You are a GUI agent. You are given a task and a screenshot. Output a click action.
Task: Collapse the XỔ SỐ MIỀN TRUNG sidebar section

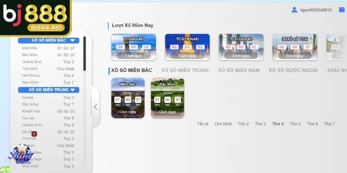tap(49, 90)
